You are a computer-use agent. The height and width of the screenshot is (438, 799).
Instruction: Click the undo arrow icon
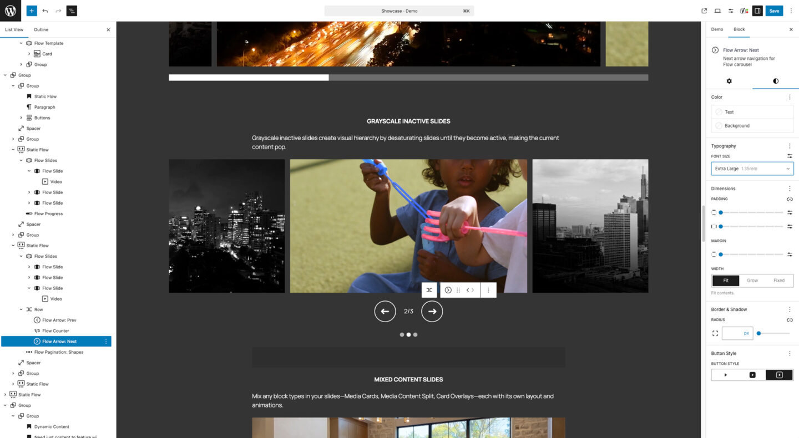[x=45, y=11]
